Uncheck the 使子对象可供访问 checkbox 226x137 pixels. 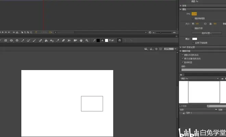182,58
